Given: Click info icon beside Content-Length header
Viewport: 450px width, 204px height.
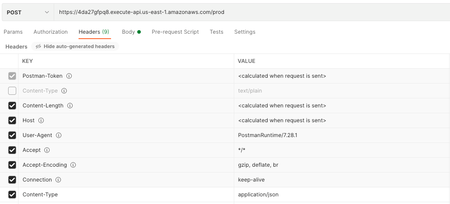Looking at the screenshot, I should (x=70, y=106).
